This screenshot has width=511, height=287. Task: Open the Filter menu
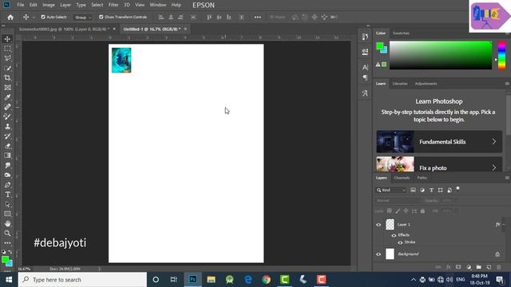[x=113, y=5]
